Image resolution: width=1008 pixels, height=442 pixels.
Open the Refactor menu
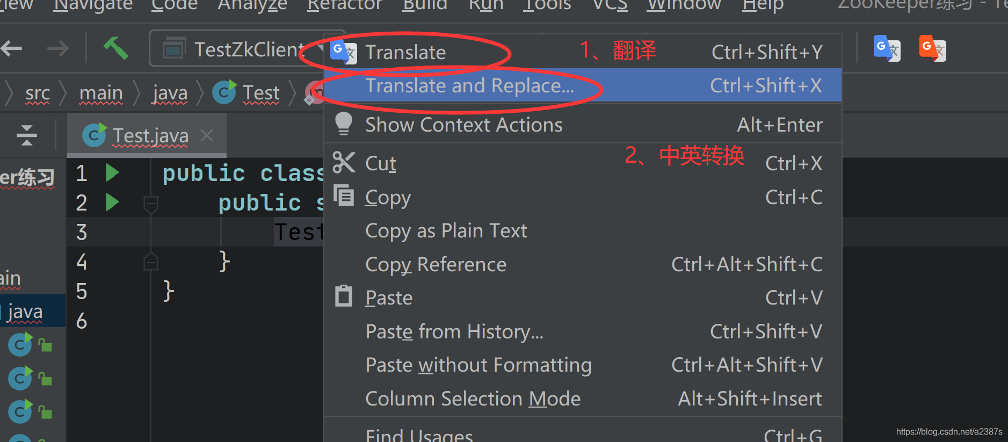345,5
